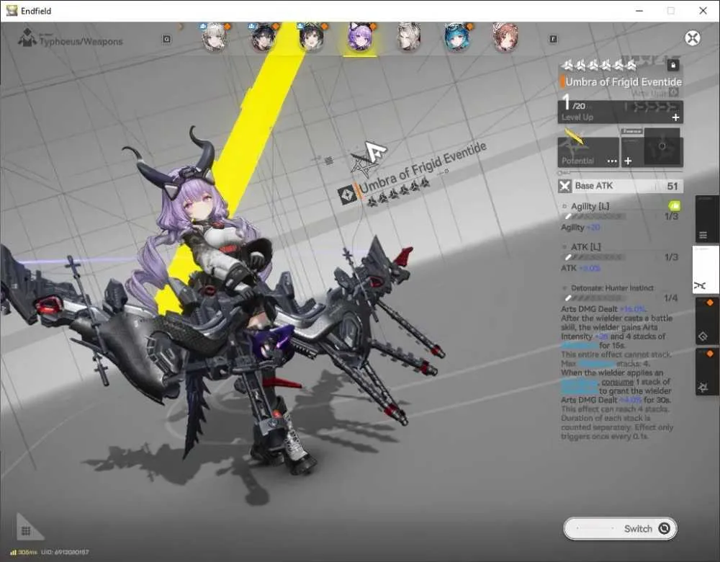Click the Q previous-operator key icon

(x=167, y=39)
